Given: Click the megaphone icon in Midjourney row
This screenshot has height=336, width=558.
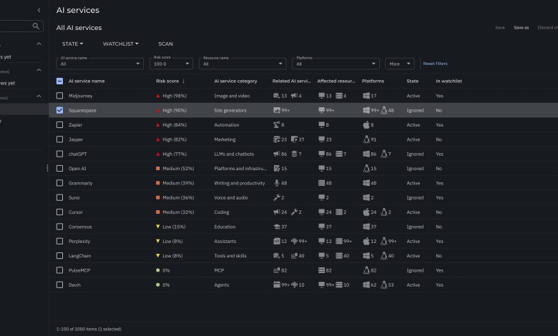Looking at the screenshot, I should tap(294, 96).
